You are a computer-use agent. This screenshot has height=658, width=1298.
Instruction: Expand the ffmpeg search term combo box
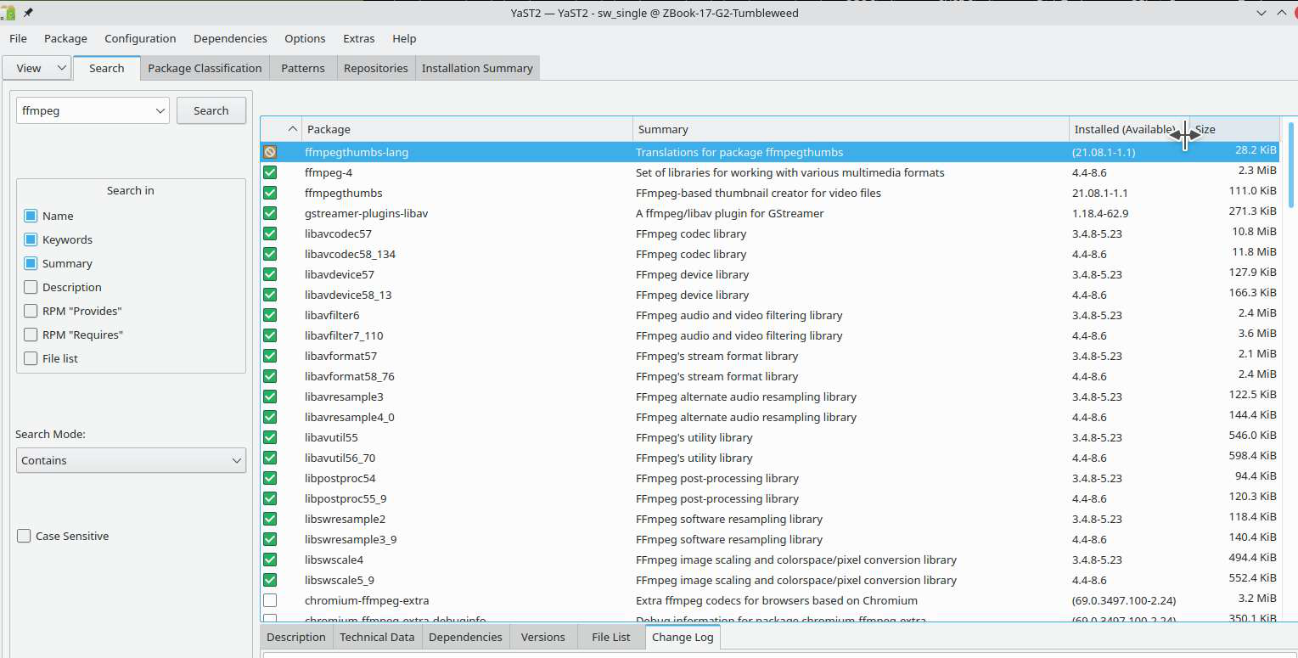tap(160, 110)
